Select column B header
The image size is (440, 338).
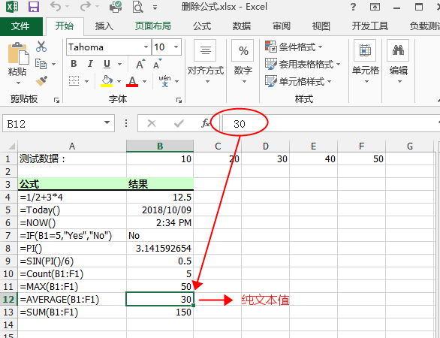160,146
